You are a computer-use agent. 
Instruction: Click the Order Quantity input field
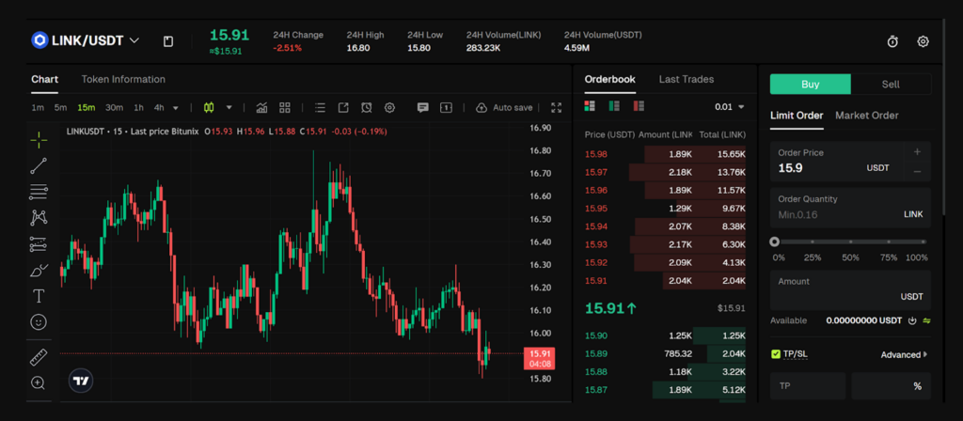click(850, 208)
